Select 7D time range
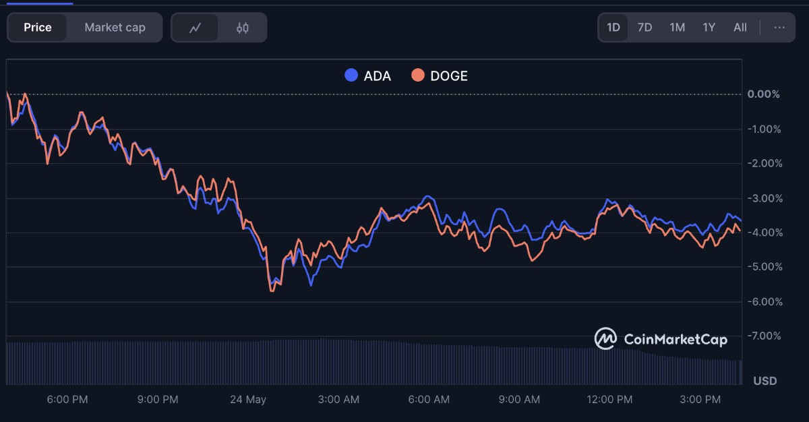This screenshot has height=422, width=809. [645, 28]
